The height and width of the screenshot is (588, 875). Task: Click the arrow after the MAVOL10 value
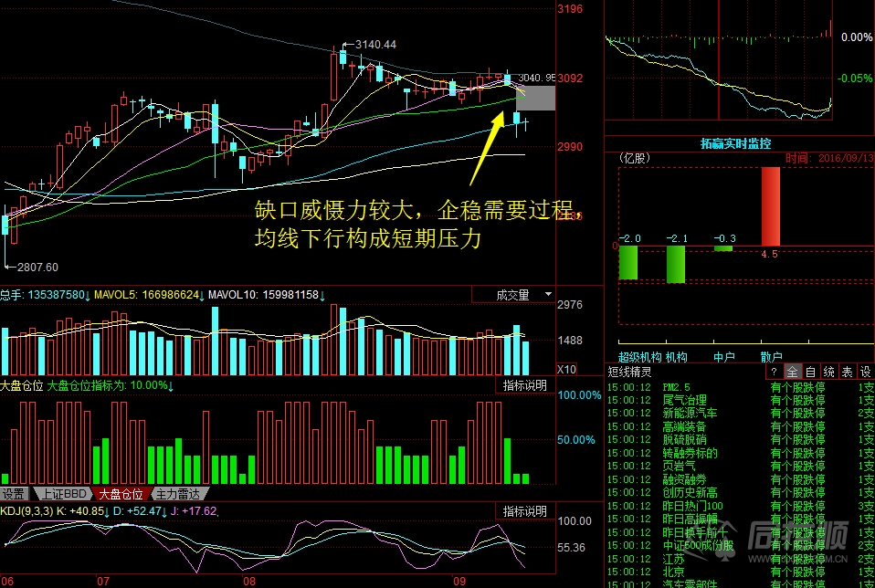(x=322, y=296)
